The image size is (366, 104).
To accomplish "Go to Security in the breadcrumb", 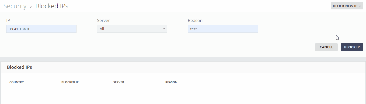I will (x=15, y=6).
